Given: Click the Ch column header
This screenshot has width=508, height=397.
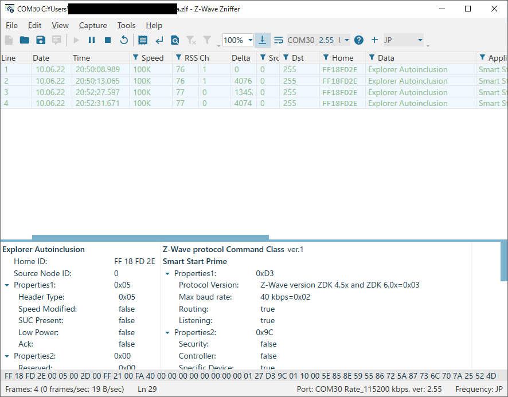Looking at the screenshot, I should point(214,58).
